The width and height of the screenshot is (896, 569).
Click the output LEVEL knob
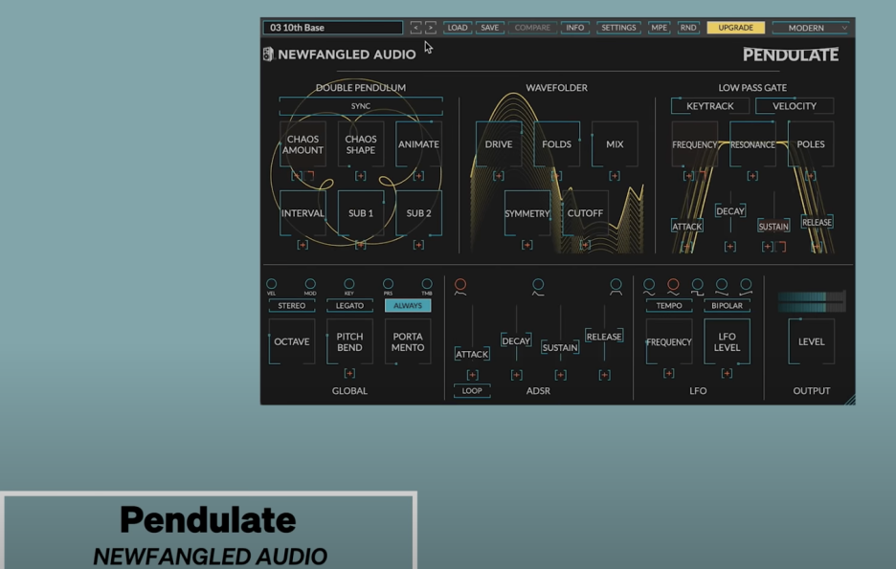pos(812,341)
